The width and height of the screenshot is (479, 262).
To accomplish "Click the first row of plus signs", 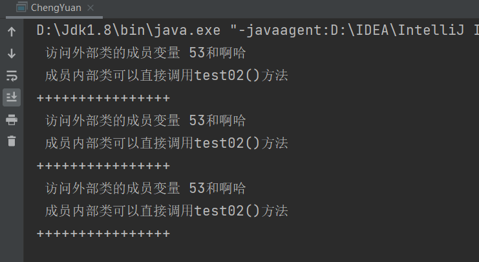I will point(103,98).
